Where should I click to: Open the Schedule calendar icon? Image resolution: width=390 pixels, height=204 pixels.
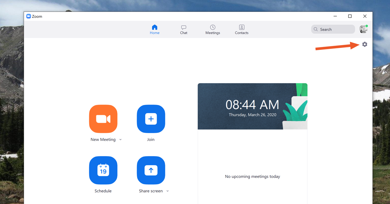tap(103, 171)
